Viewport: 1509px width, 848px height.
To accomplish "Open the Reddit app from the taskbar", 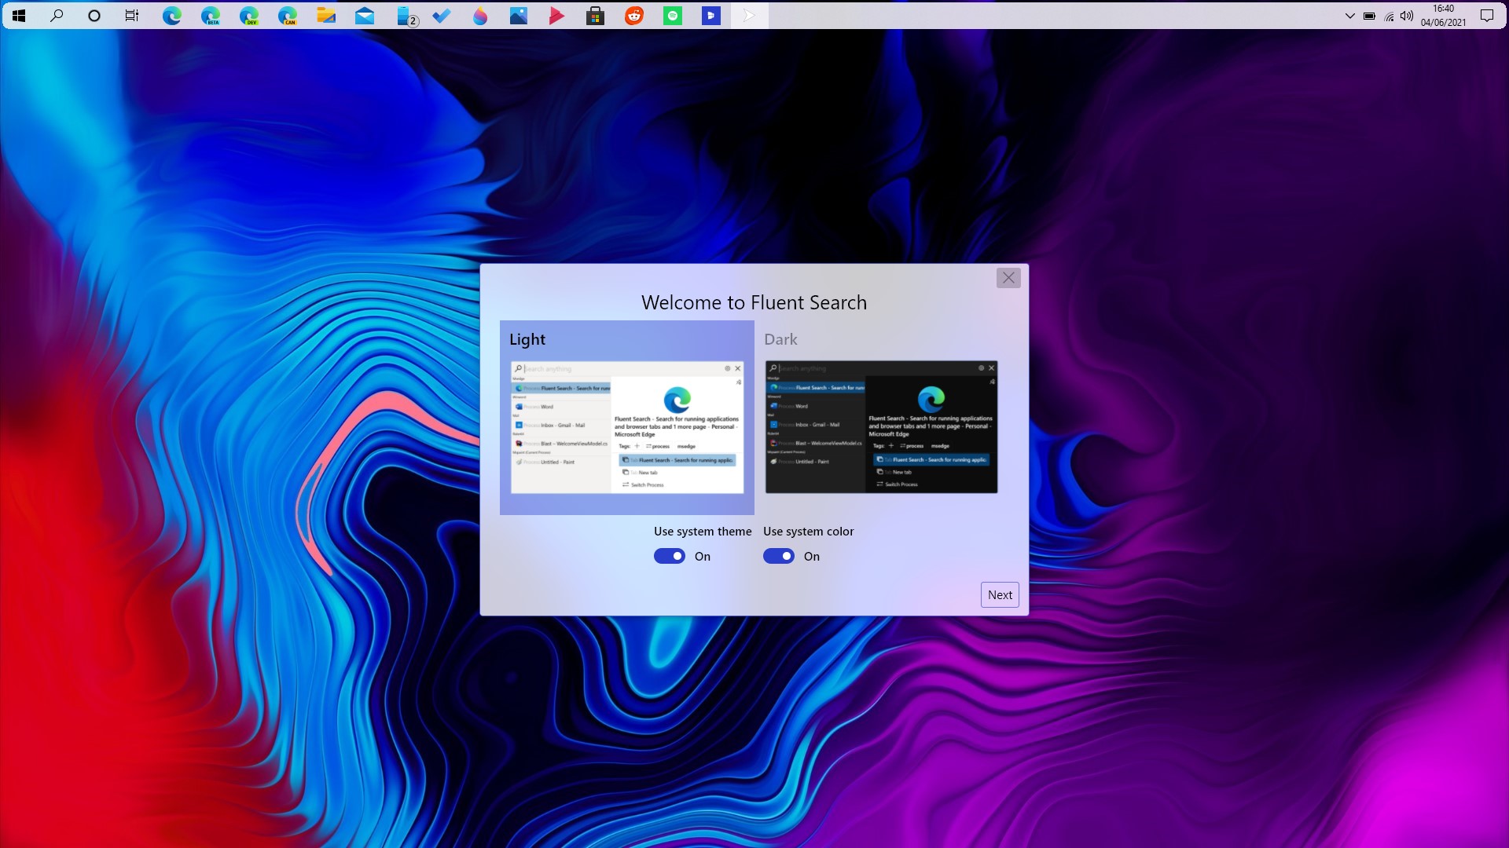I will (x=633, y=16).
